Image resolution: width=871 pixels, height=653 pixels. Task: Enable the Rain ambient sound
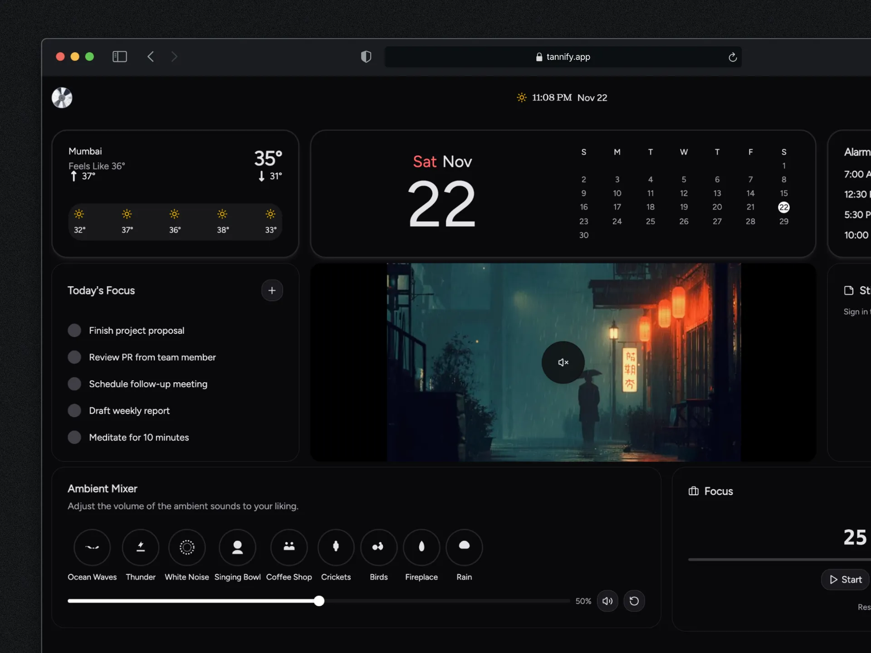point(464,547)
